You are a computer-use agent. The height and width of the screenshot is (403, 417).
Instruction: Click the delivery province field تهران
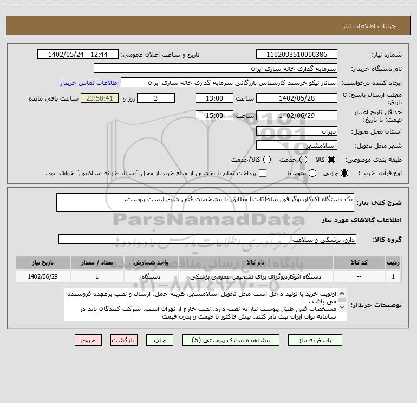pos(297,131)
